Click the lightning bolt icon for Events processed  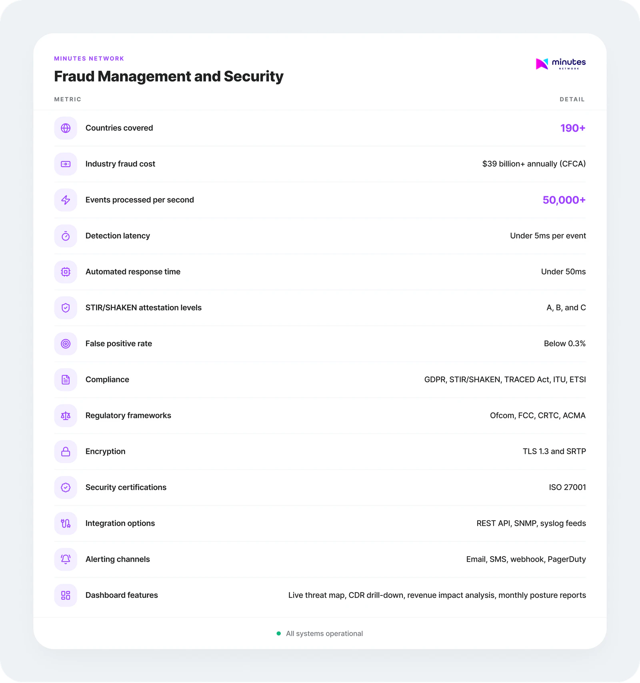(x=66, y=200)
